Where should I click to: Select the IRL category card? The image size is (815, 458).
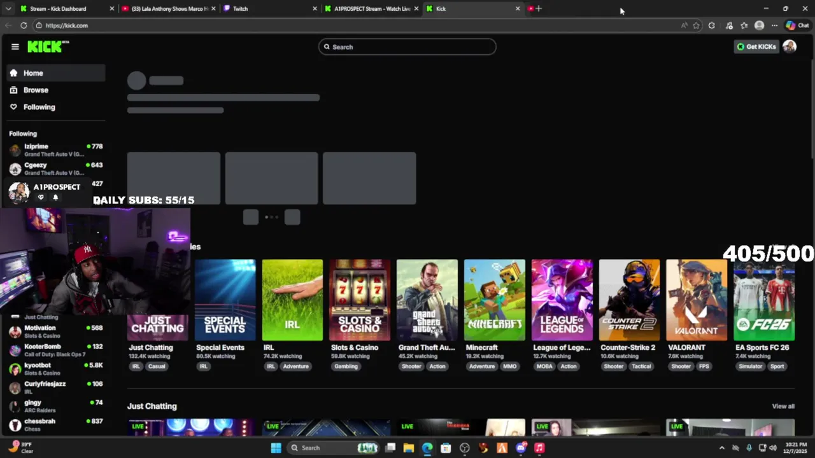292,300
